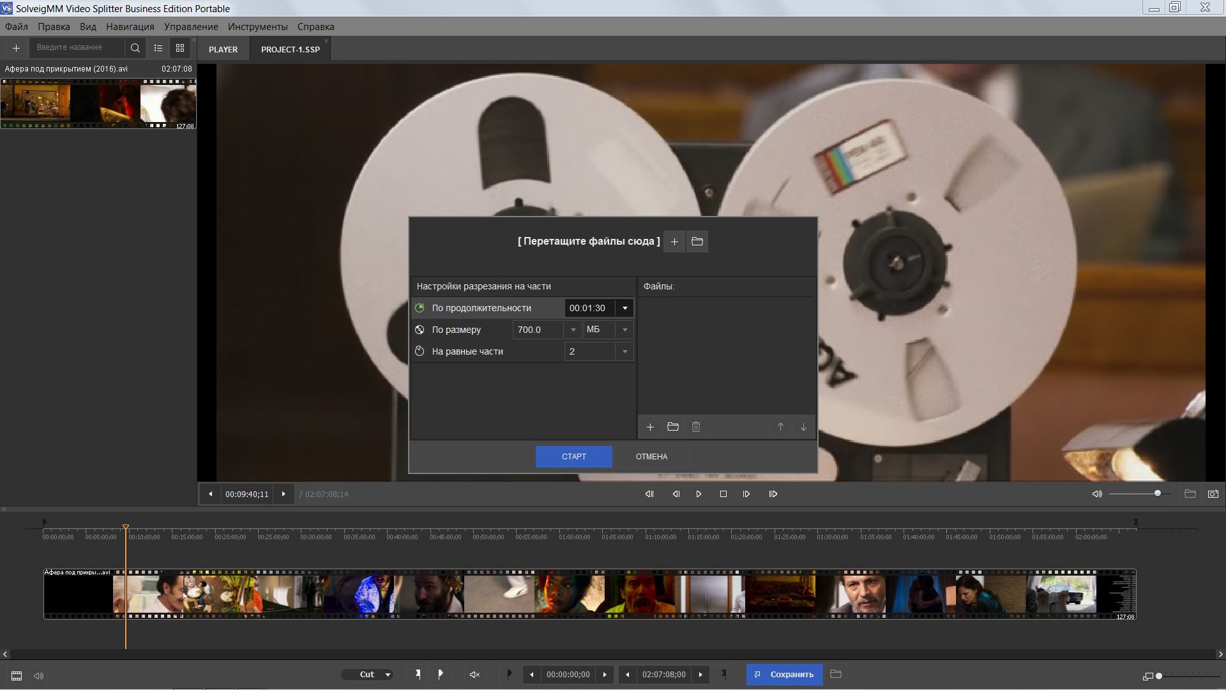
Task: Open the Справка menu
Action: pyautogui.click(x=316, y=27)
